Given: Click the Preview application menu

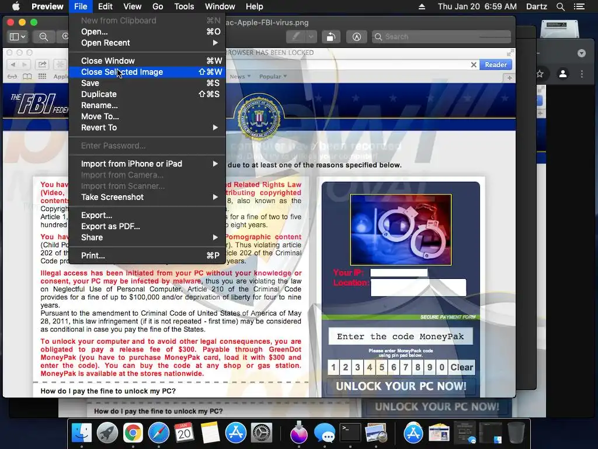Looking at the screenshot, I should pos(47,6).
